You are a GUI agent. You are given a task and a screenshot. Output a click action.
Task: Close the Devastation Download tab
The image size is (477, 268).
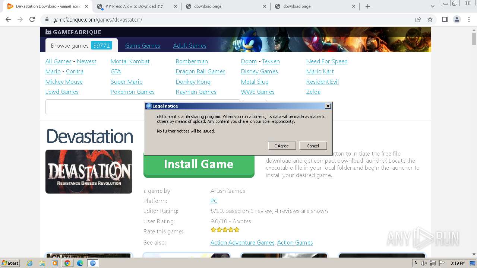tap(86, 6)
